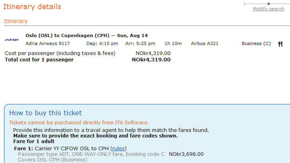Click the bold total cost NOkr4,319.00

click(x=151, y=60)
